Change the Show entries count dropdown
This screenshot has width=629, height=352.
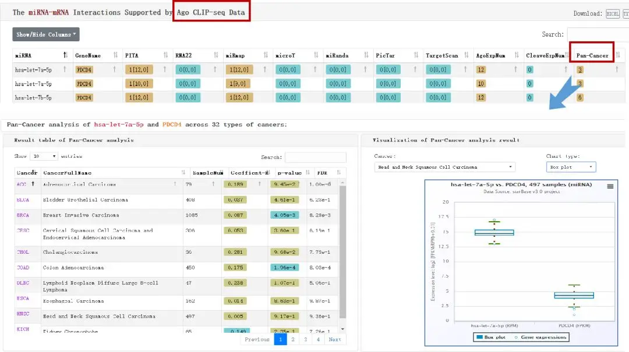(45, 157)
